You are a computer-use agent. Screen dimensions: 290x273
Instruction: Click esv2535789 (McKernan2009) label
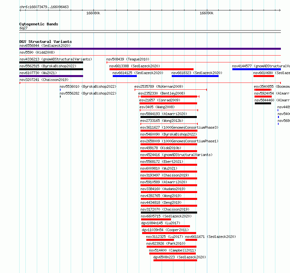[x=159, y=86]
